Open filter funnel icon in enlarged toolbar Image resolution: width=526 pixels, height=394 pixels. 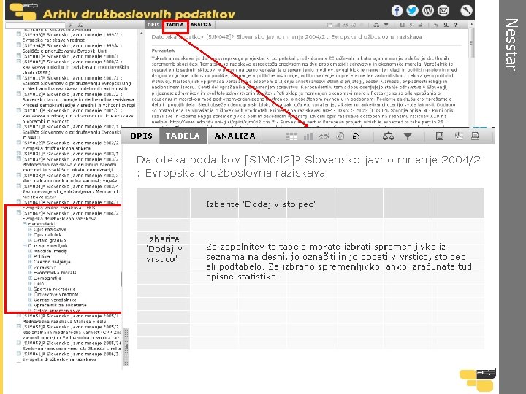point(408,136)
